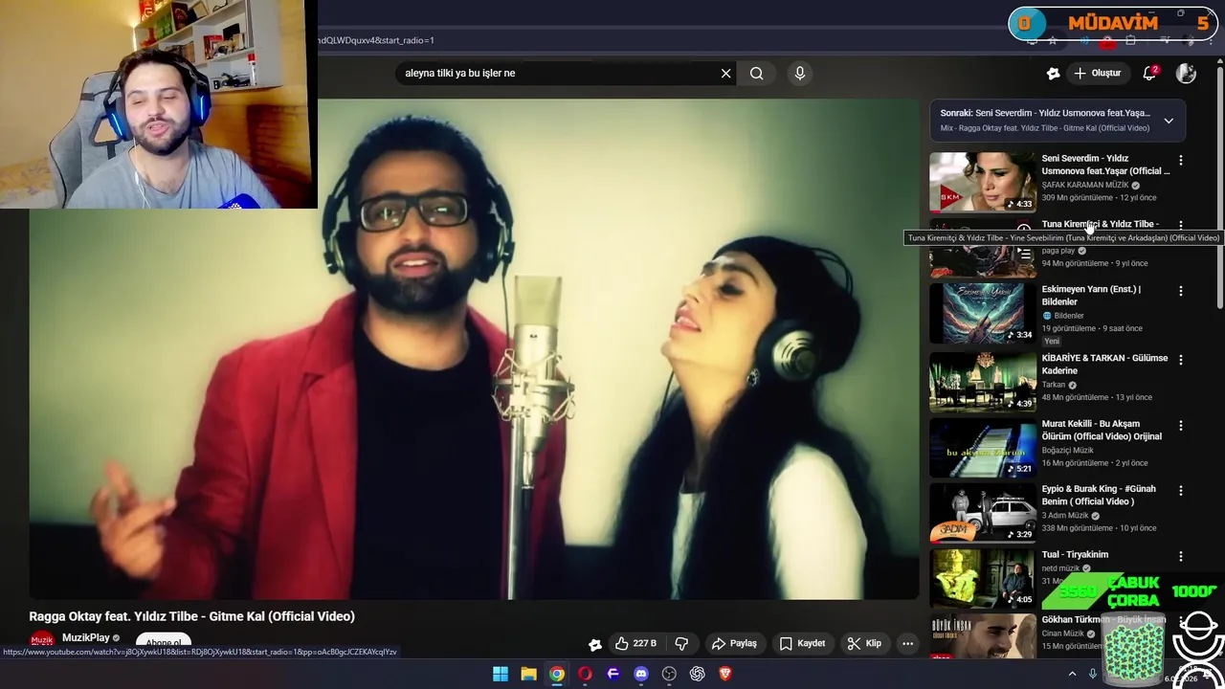The image size is (1225, 689).
Task: Open OBS Studio from the taskbar
Action: [669, 674]
